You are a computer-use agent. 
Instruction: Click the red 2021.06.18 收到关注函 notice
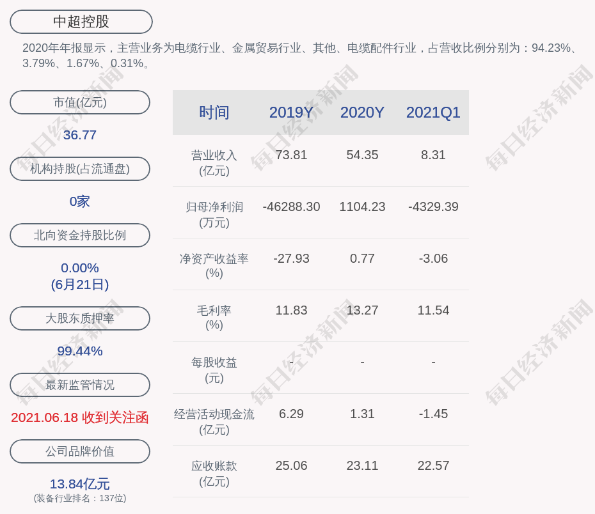(80, 417)
